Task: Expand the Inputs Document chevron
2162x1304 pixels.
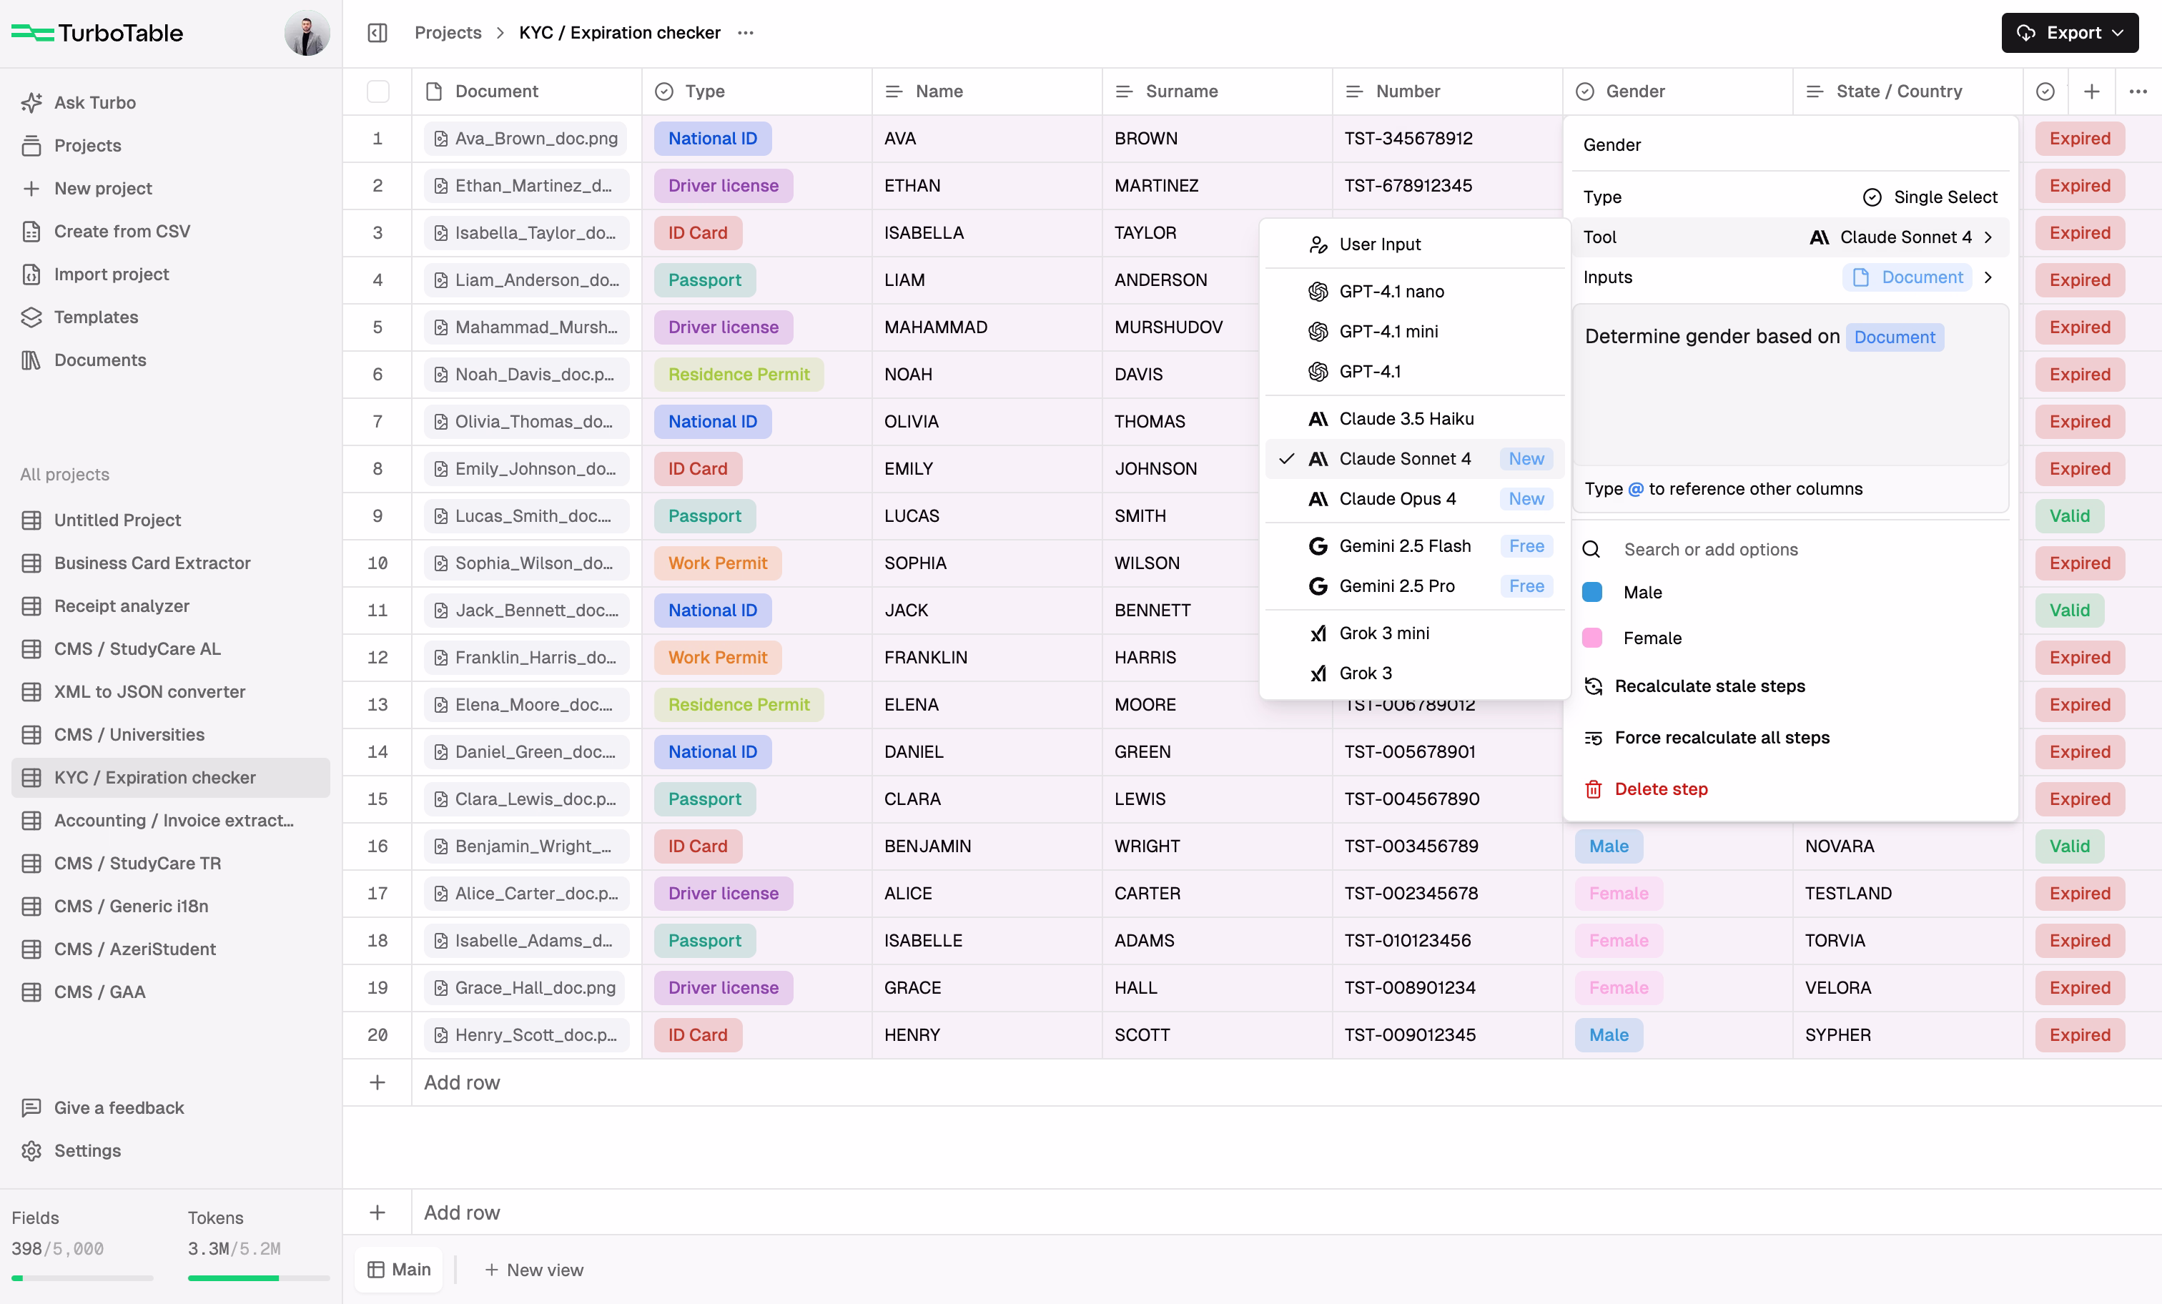Action: click(1989, 277)
